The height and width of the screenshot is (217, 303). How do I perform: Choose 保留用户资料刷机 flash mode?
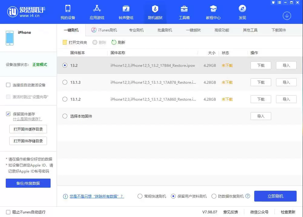(173, 196)
